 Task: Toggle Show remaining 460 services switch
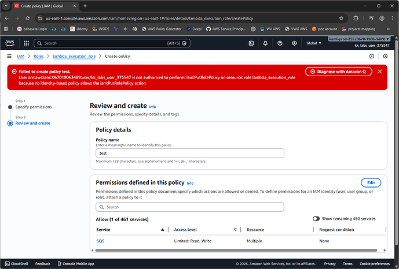point(316,219)
